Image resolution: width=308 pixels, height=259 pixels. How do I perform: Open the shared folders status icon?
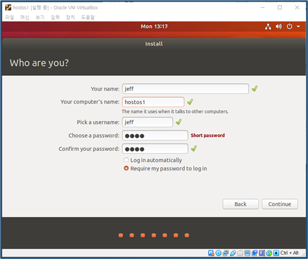(240, 253)
